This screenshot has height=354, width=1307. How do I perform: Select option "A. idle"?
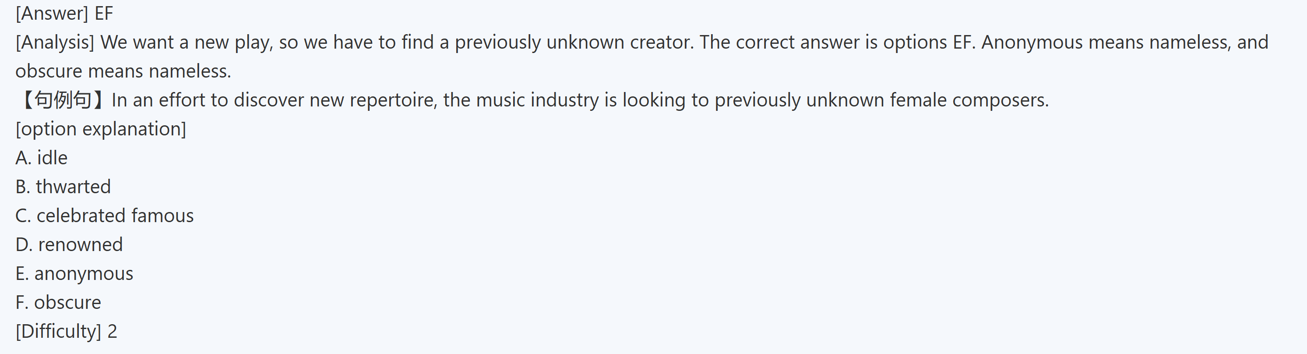42,158
